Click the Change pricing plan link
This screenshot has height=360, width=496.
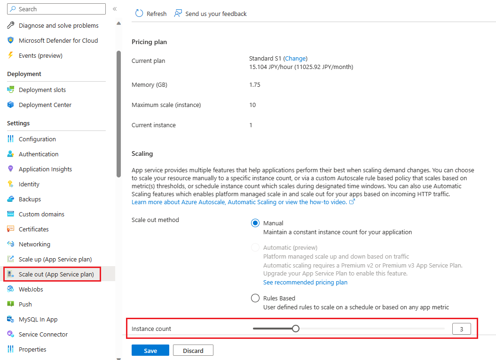pyautogui.click(x=295, y=58)
